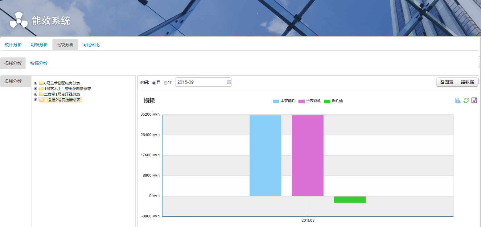This screenshot has height=227, width=481.
Task: Switch to the 统计分析 tab
Action: 13,45
